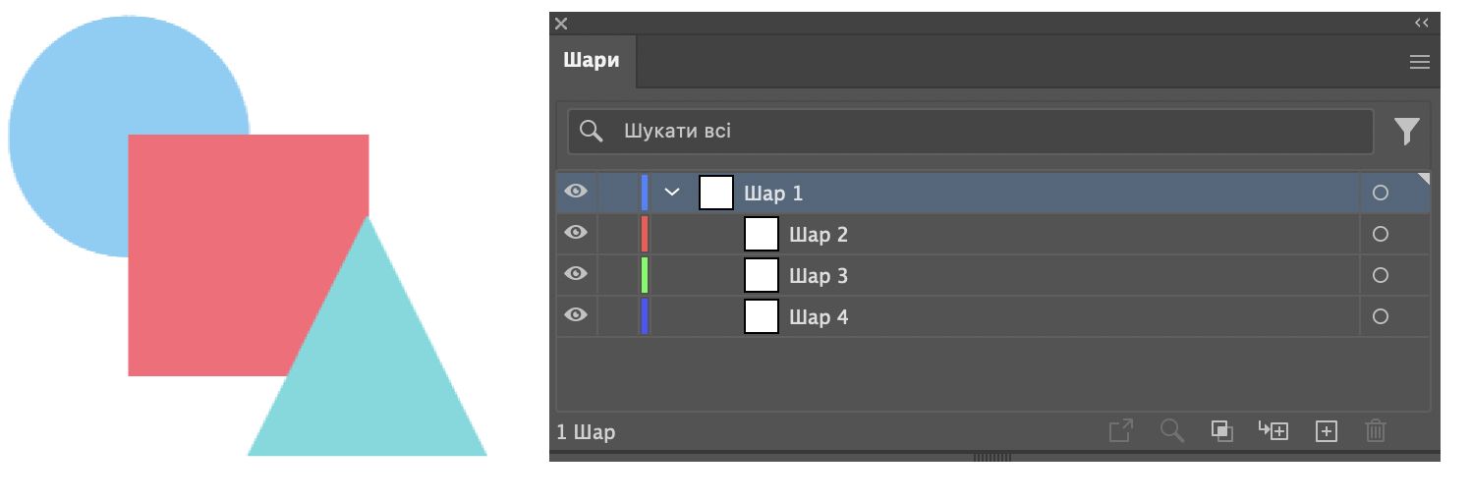Click Collect for Export icon
Image resolution: width=1471 pixels, height=502 pixels.
1120,430
